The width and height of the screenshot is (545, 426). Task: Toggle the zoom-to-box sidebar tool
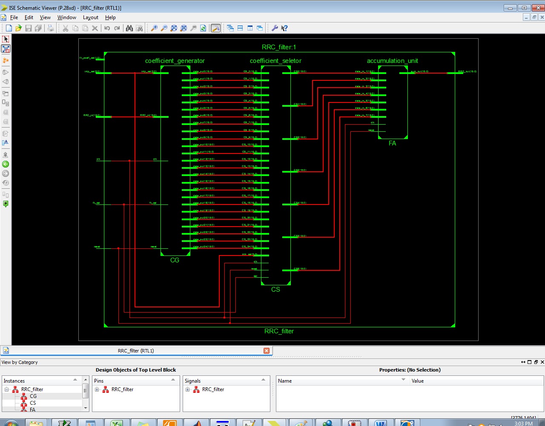pyautogui.click(x=6, y=49)
